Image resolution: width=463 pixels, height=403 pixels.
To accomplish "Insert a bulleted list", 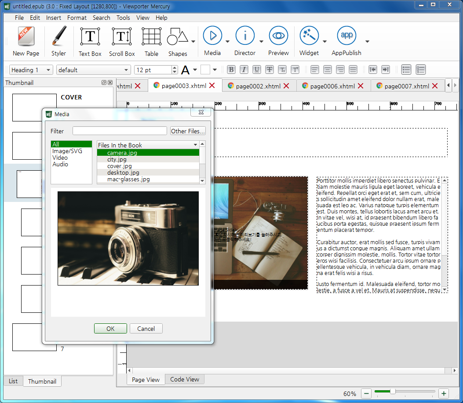I will pyautogui.click(x=406, y=70).
